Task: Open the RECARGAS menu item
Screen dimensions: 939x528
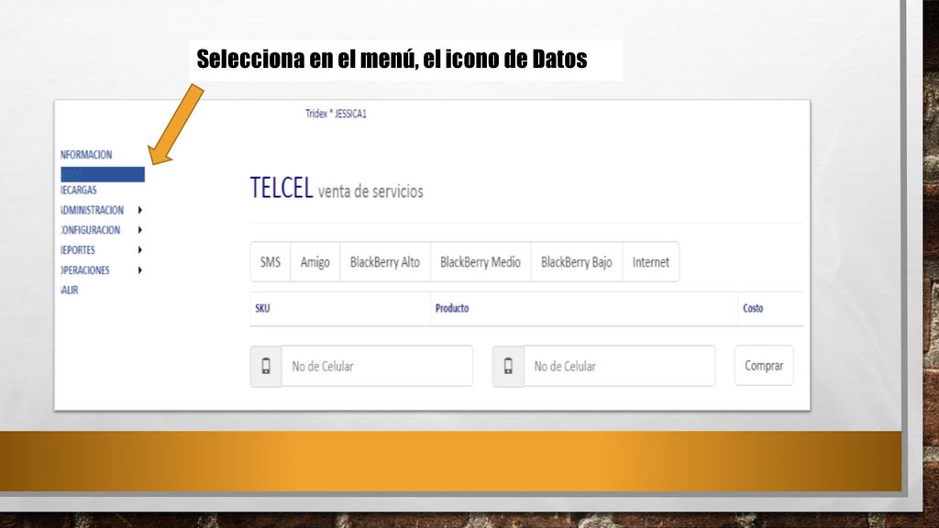Action: (x=79, y=190)
